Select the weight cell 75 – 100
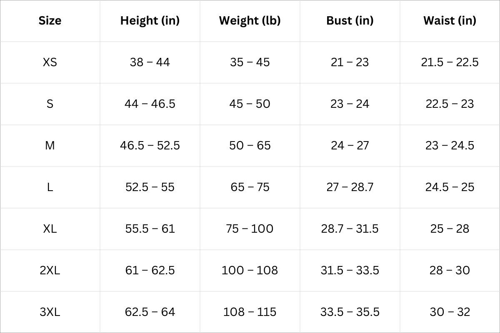 [x=250, y=229]
